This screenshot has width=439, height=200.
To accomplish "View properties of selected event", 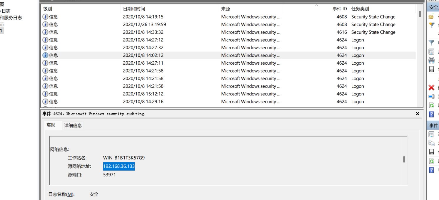I will 431,134.
